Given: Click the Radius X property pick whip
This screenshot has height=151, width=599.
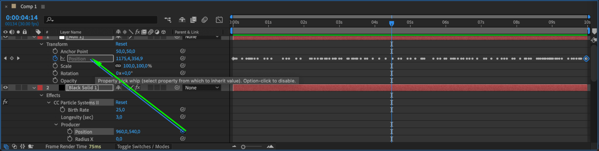Looking at the screenshot, I should 183,138.
